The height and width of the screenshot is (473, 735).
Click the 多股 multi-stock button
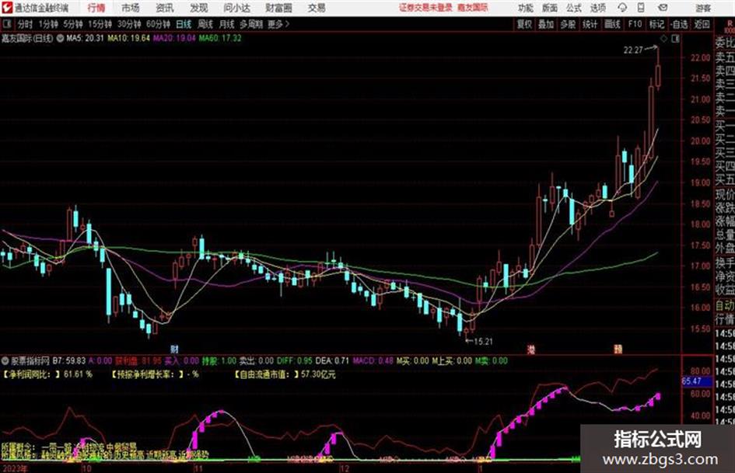point(568,24)
